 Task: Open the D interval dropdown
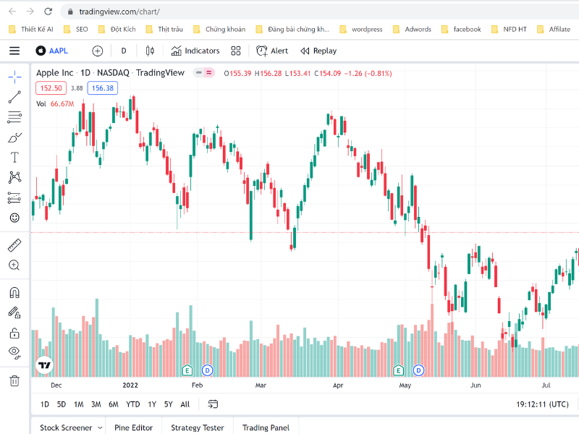pyautogui.click(x=124, y=51)
